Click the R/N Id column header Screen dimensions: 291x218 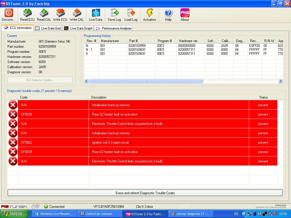269,41
